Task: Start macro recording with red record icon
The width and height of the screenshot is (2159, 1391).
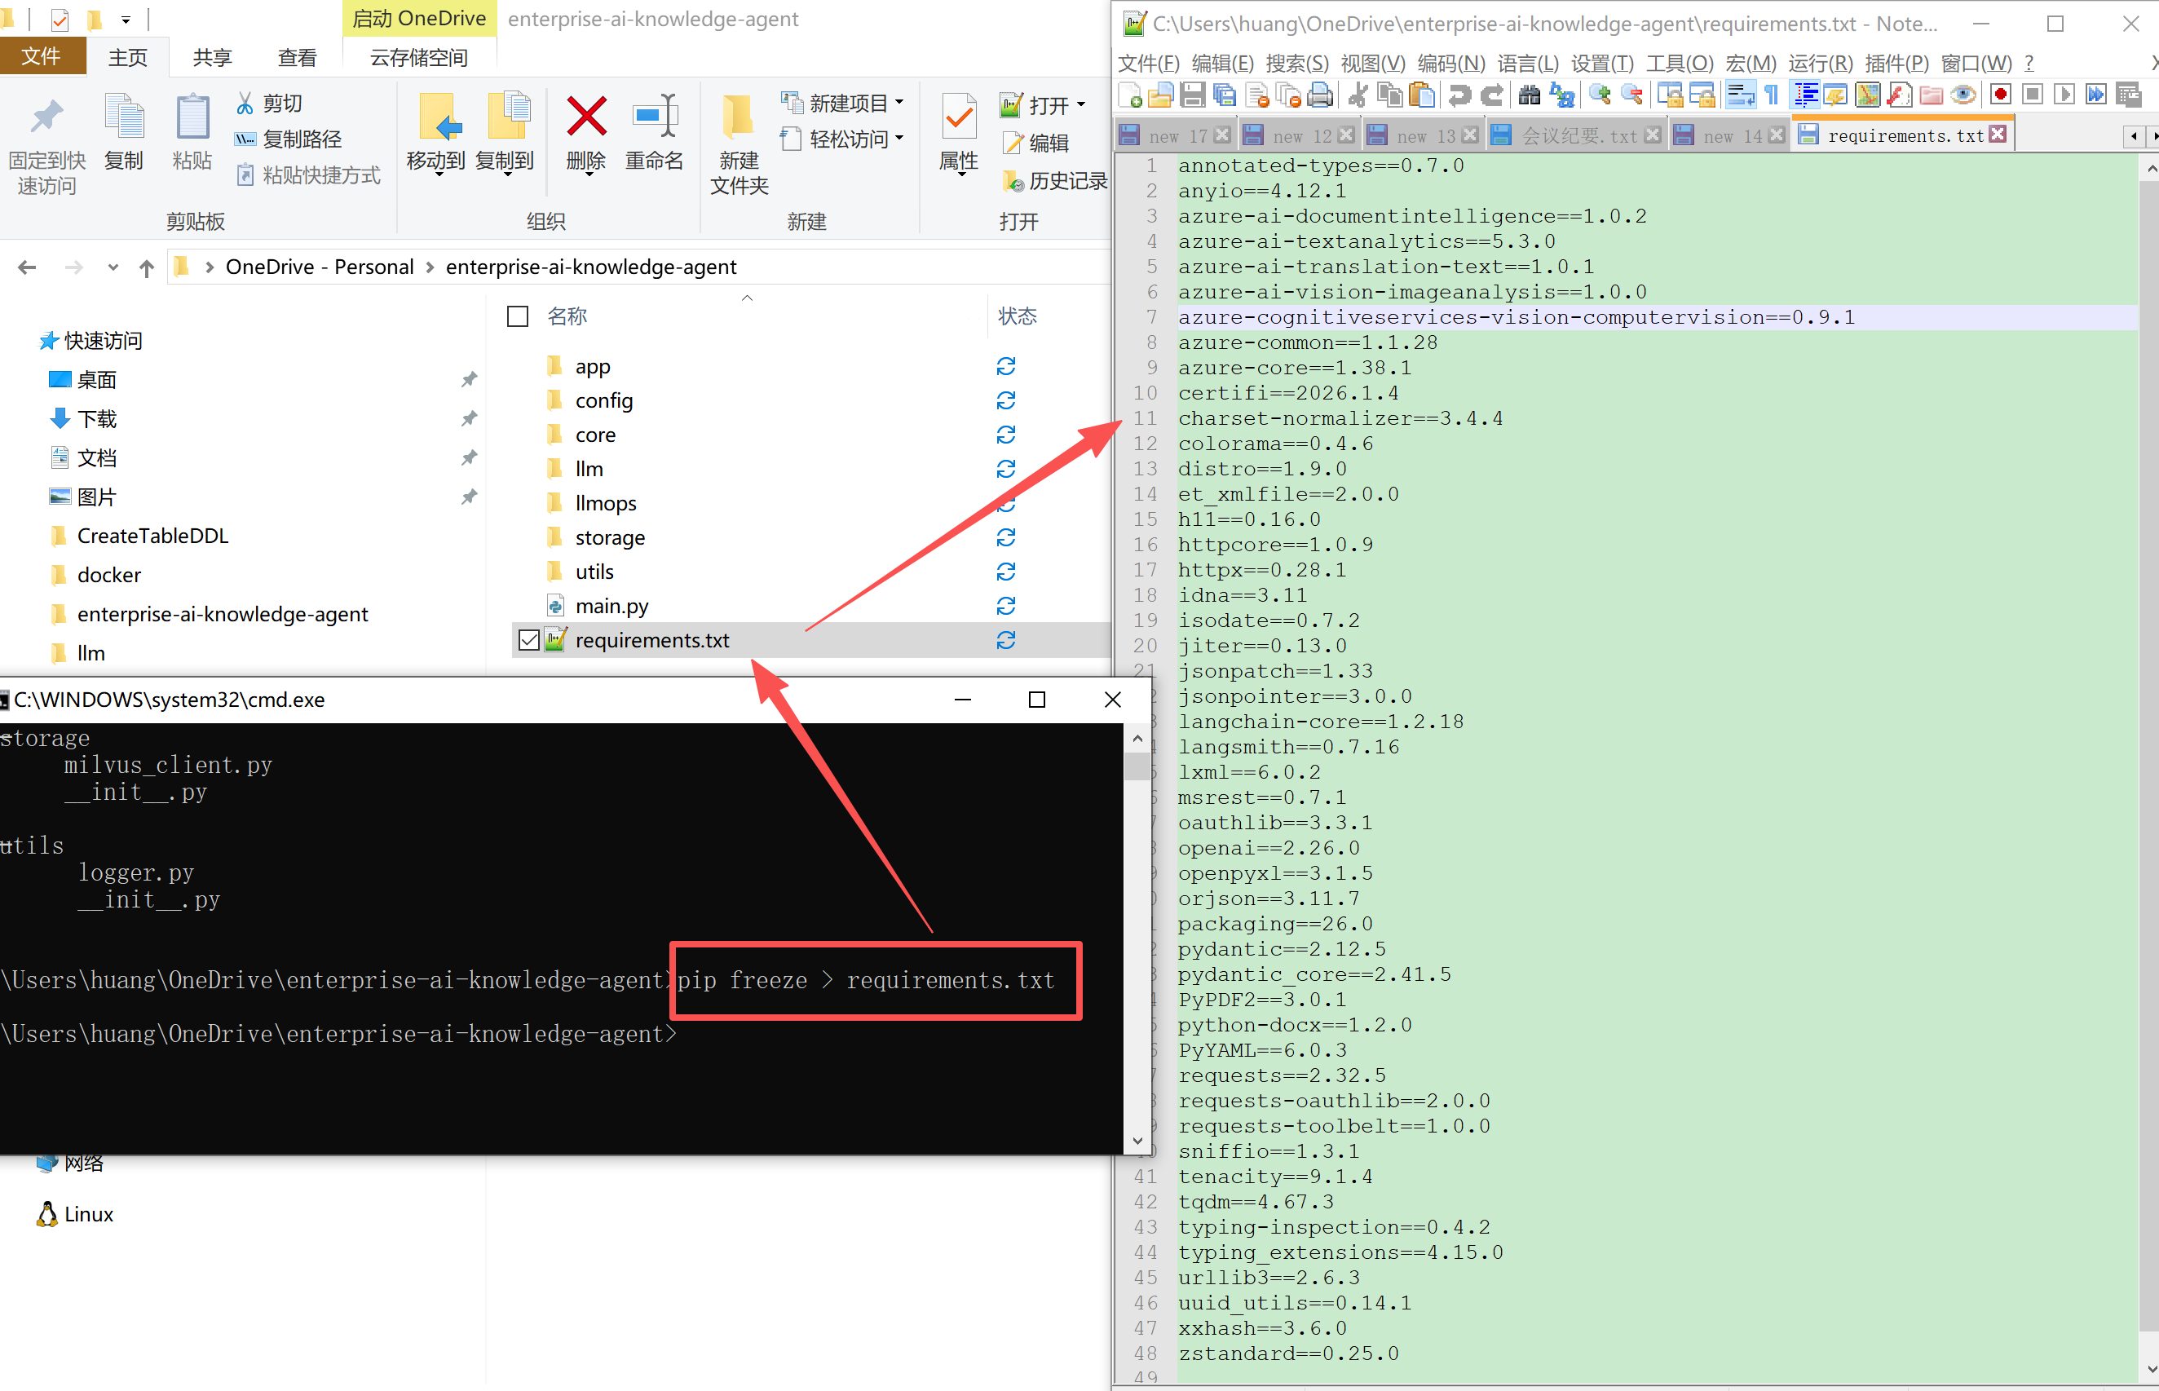Action: click(2000, 95)
